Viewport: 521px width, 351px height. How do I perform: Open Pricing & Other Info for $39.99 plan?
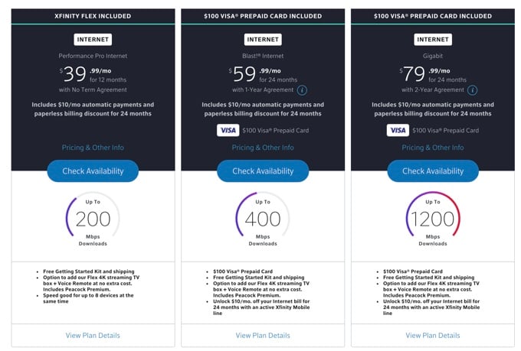click(93, 148)
